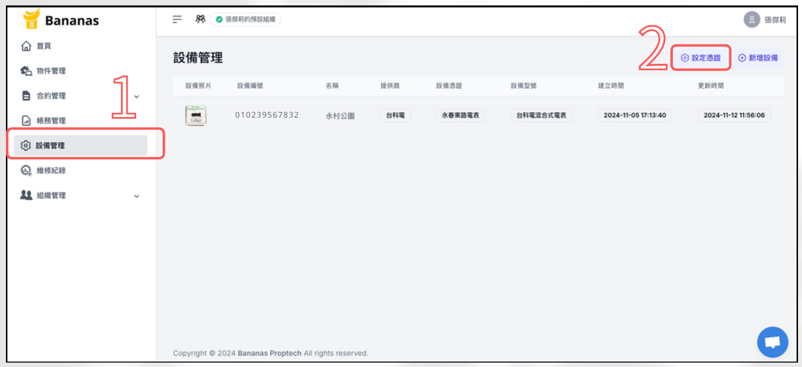Go to 首頁 via home icon

(x=26, y=46)
